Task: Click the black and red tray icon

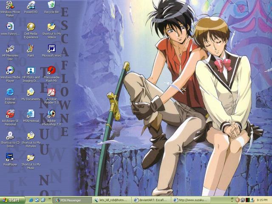Action: (x=247, y=200)
